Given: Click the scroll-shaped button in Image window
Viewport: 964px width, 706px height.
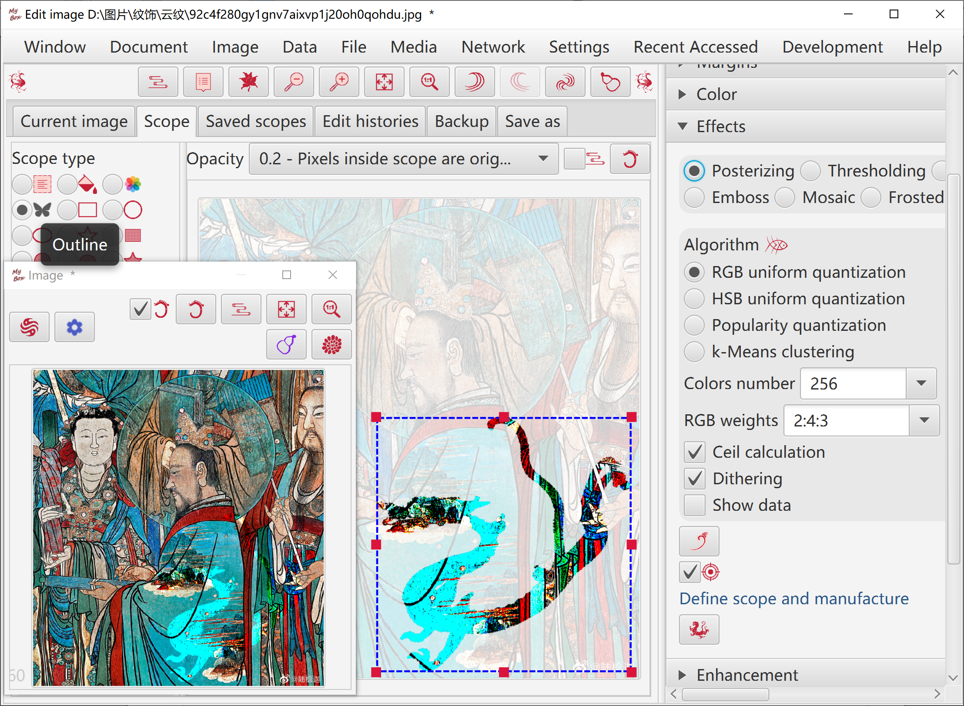Looking at the screenshot, I should [241, 309].
